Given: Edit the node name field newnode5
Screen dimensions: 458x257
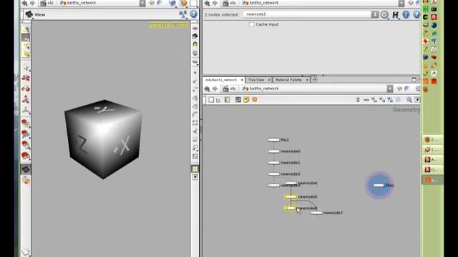Looking at the screenshot, I should (x=306, y=14).
